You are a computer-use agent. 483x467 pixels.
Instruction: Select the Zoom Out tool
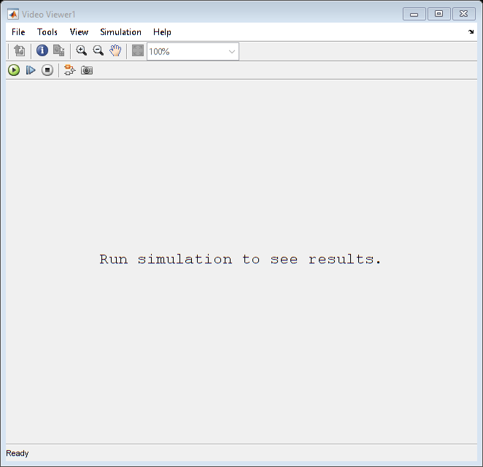point(98,50)
